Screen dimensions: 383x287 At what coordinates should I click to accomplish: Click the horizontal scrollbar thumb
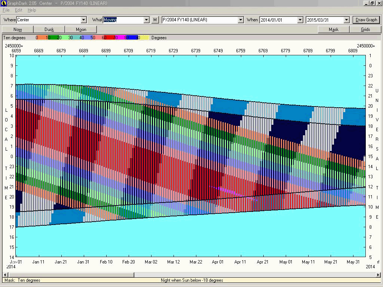coord(71,275)
